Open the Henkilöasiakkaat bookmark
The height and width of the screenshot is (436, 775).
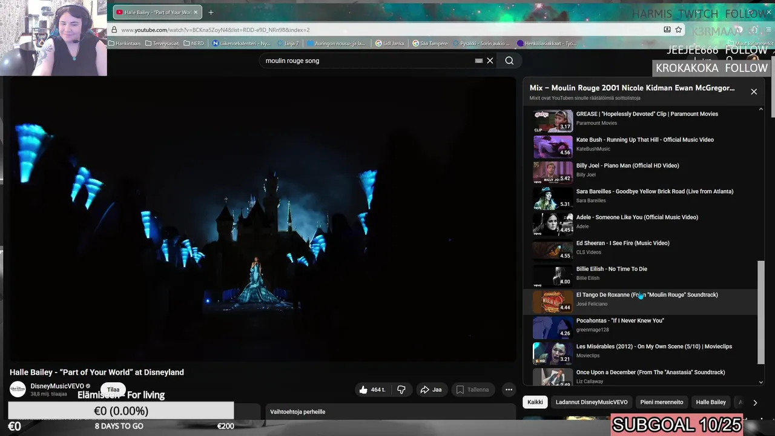(547, 44)
